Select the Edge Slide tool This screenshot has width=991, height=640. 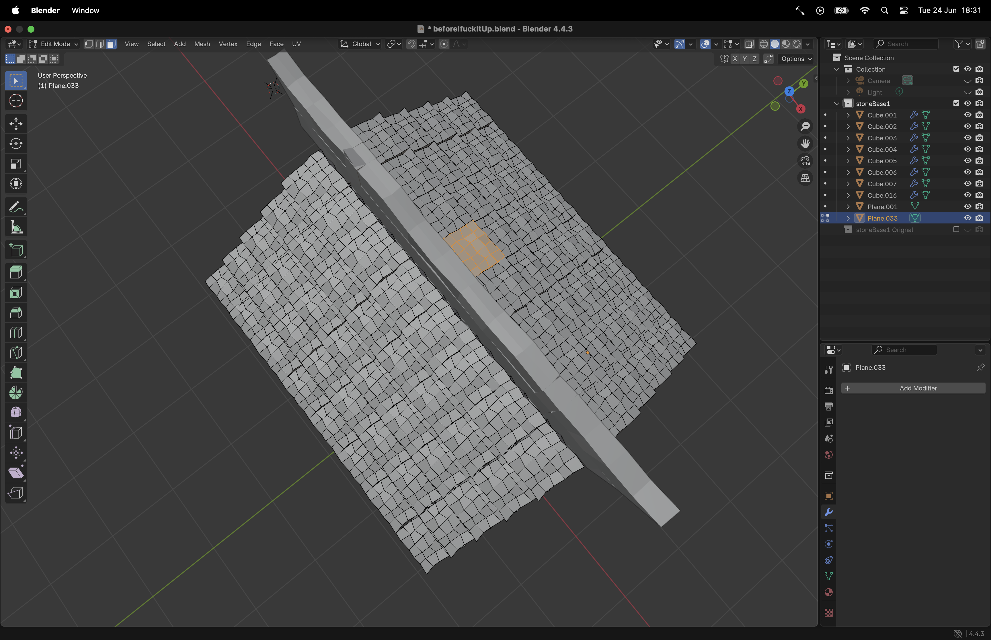click(16, 433)
